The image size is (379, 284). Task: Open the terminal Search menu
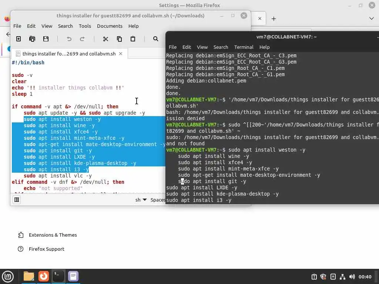tap(221, 47)
